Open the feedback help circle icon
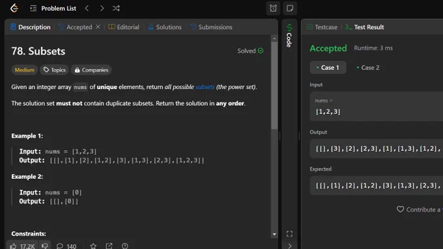This screenshot has width=443, height=249. point(125,246)
